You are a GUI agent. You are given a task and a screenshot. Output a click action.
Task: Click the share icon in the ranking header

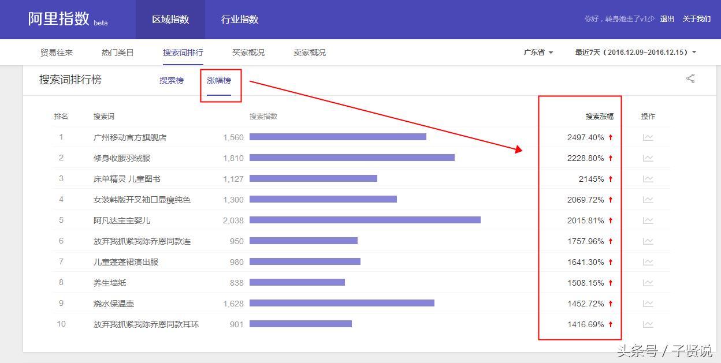click(690, 78)
